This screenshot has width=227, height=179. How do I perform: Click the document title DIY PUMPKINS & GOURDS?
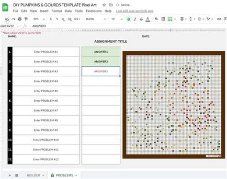[x=55, y=5]
